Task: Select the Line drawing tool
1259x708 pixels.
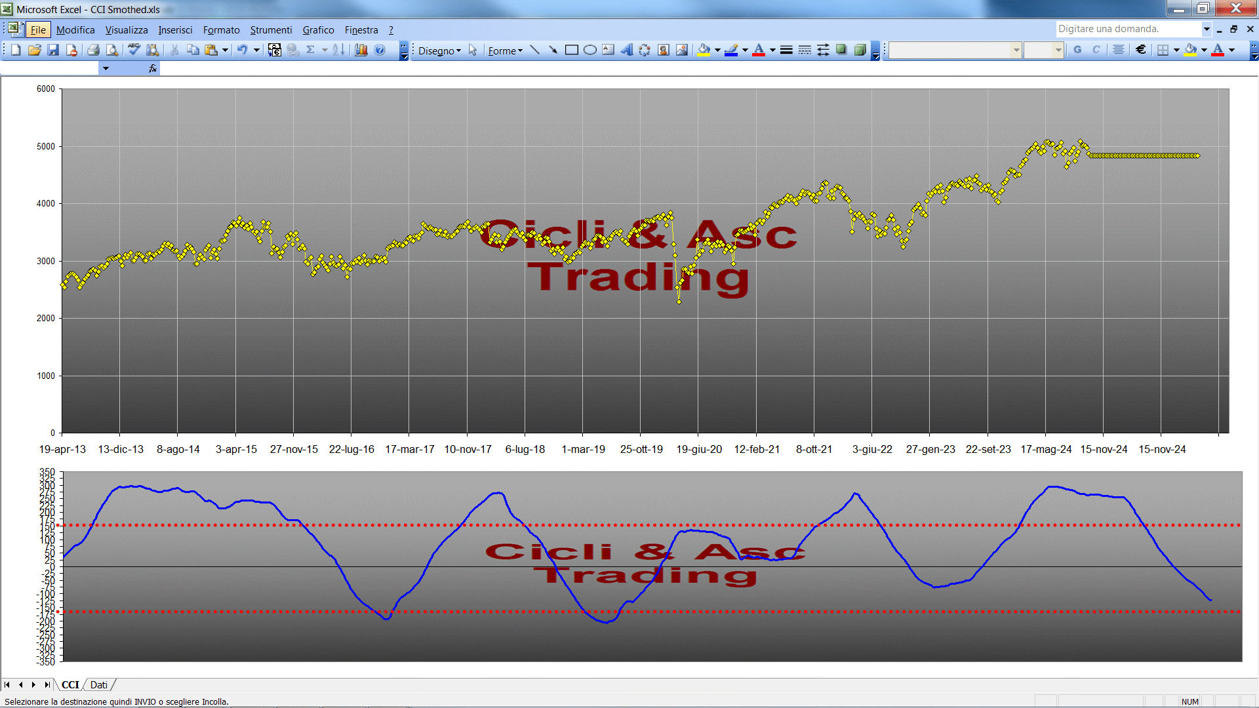Action: pos(534,50)
